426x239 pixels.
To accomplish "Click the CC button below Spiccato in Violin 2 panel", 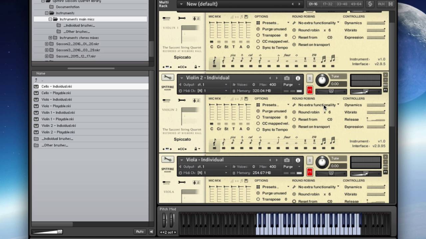I will click(182, 149).
